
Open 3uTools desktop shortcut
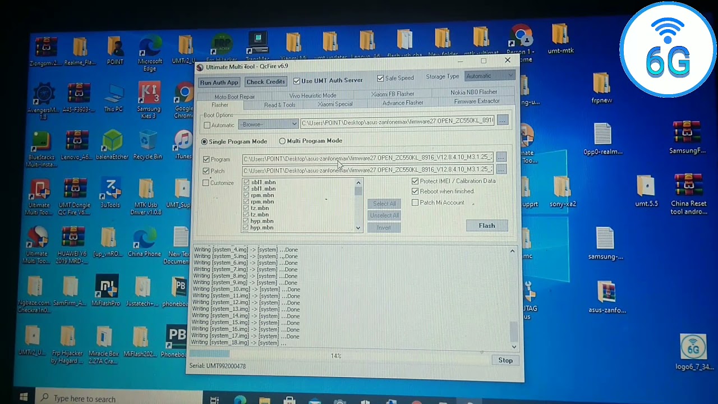pos(111,194)
